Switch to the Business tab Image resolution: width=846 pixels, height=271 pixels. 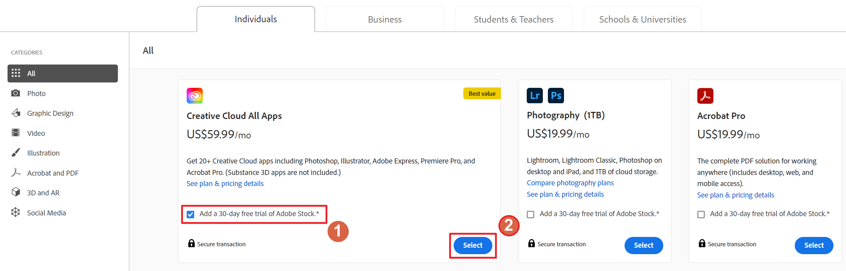click(385, 19)
